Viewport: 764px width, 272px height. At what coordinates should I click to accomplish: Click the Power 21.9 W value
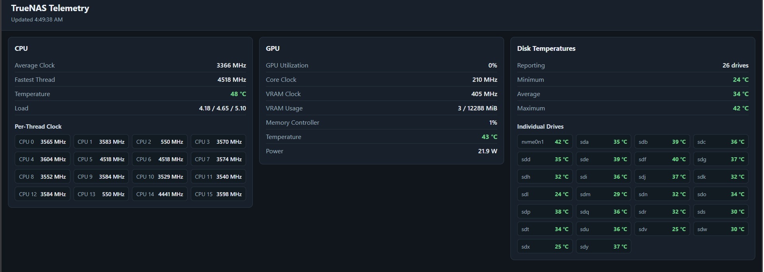click(x=487, y=151)
